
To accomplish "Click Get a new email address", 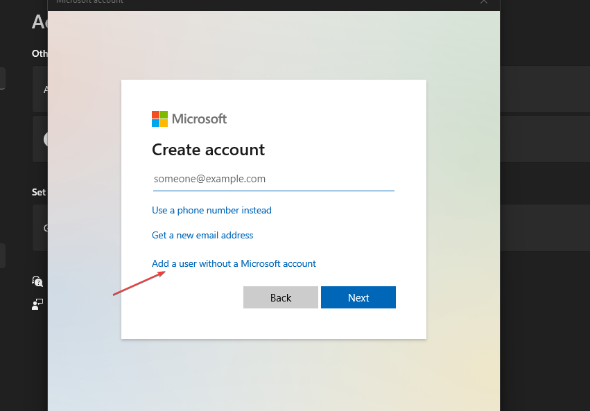I will pos(202,235).
